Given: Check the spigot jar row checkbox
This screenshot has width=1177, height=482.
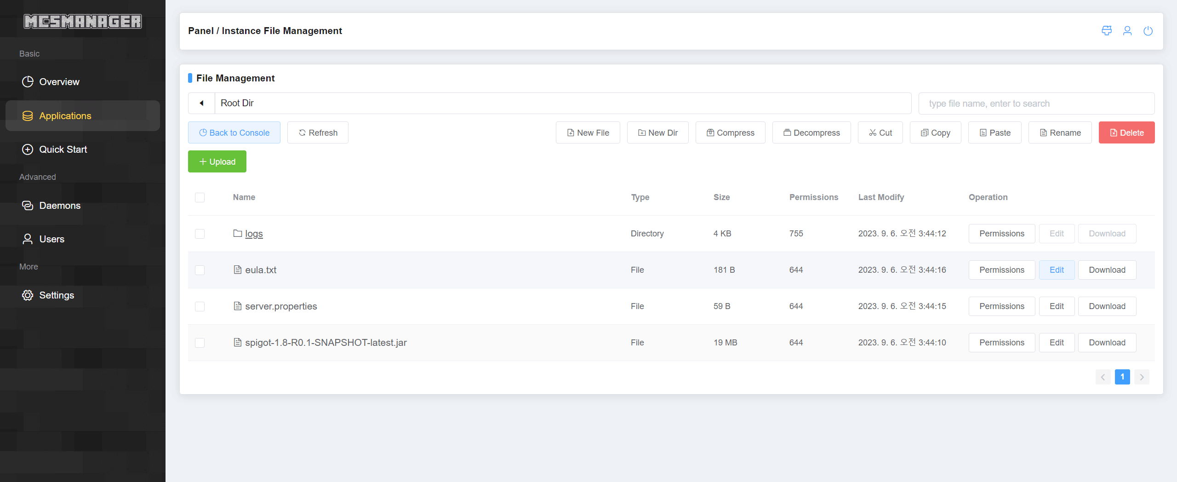Looking at the screenshot, I should (x=200, y=343).
